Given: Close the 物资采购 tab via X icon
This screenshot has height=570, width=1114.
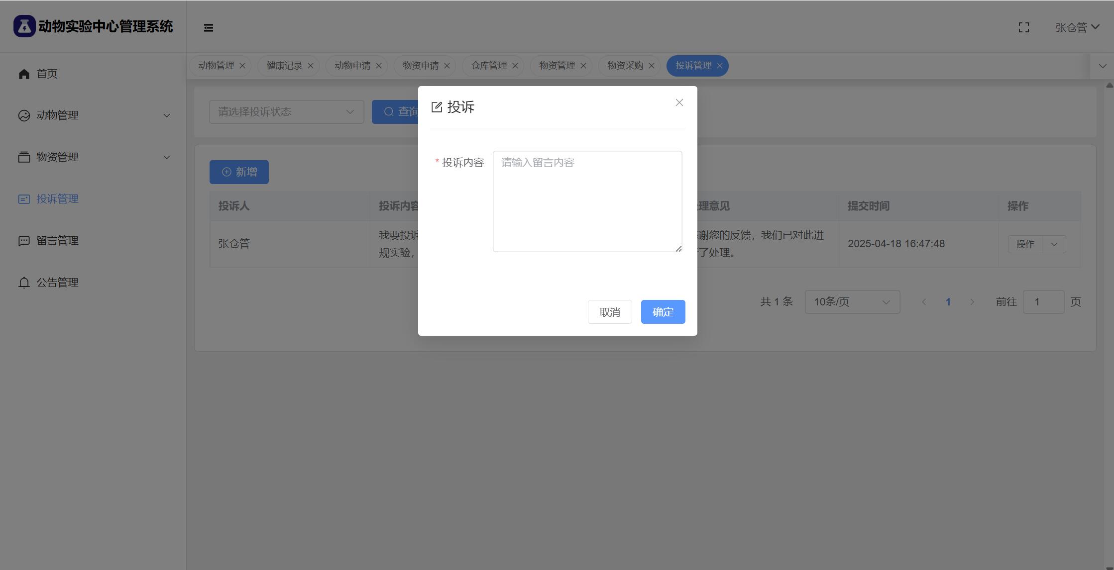Looking at the screenshot, I should [x=651, y=66].
